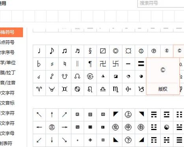Select the square with diagonal slash symbol
184x147 pixels.
[103, 51]
